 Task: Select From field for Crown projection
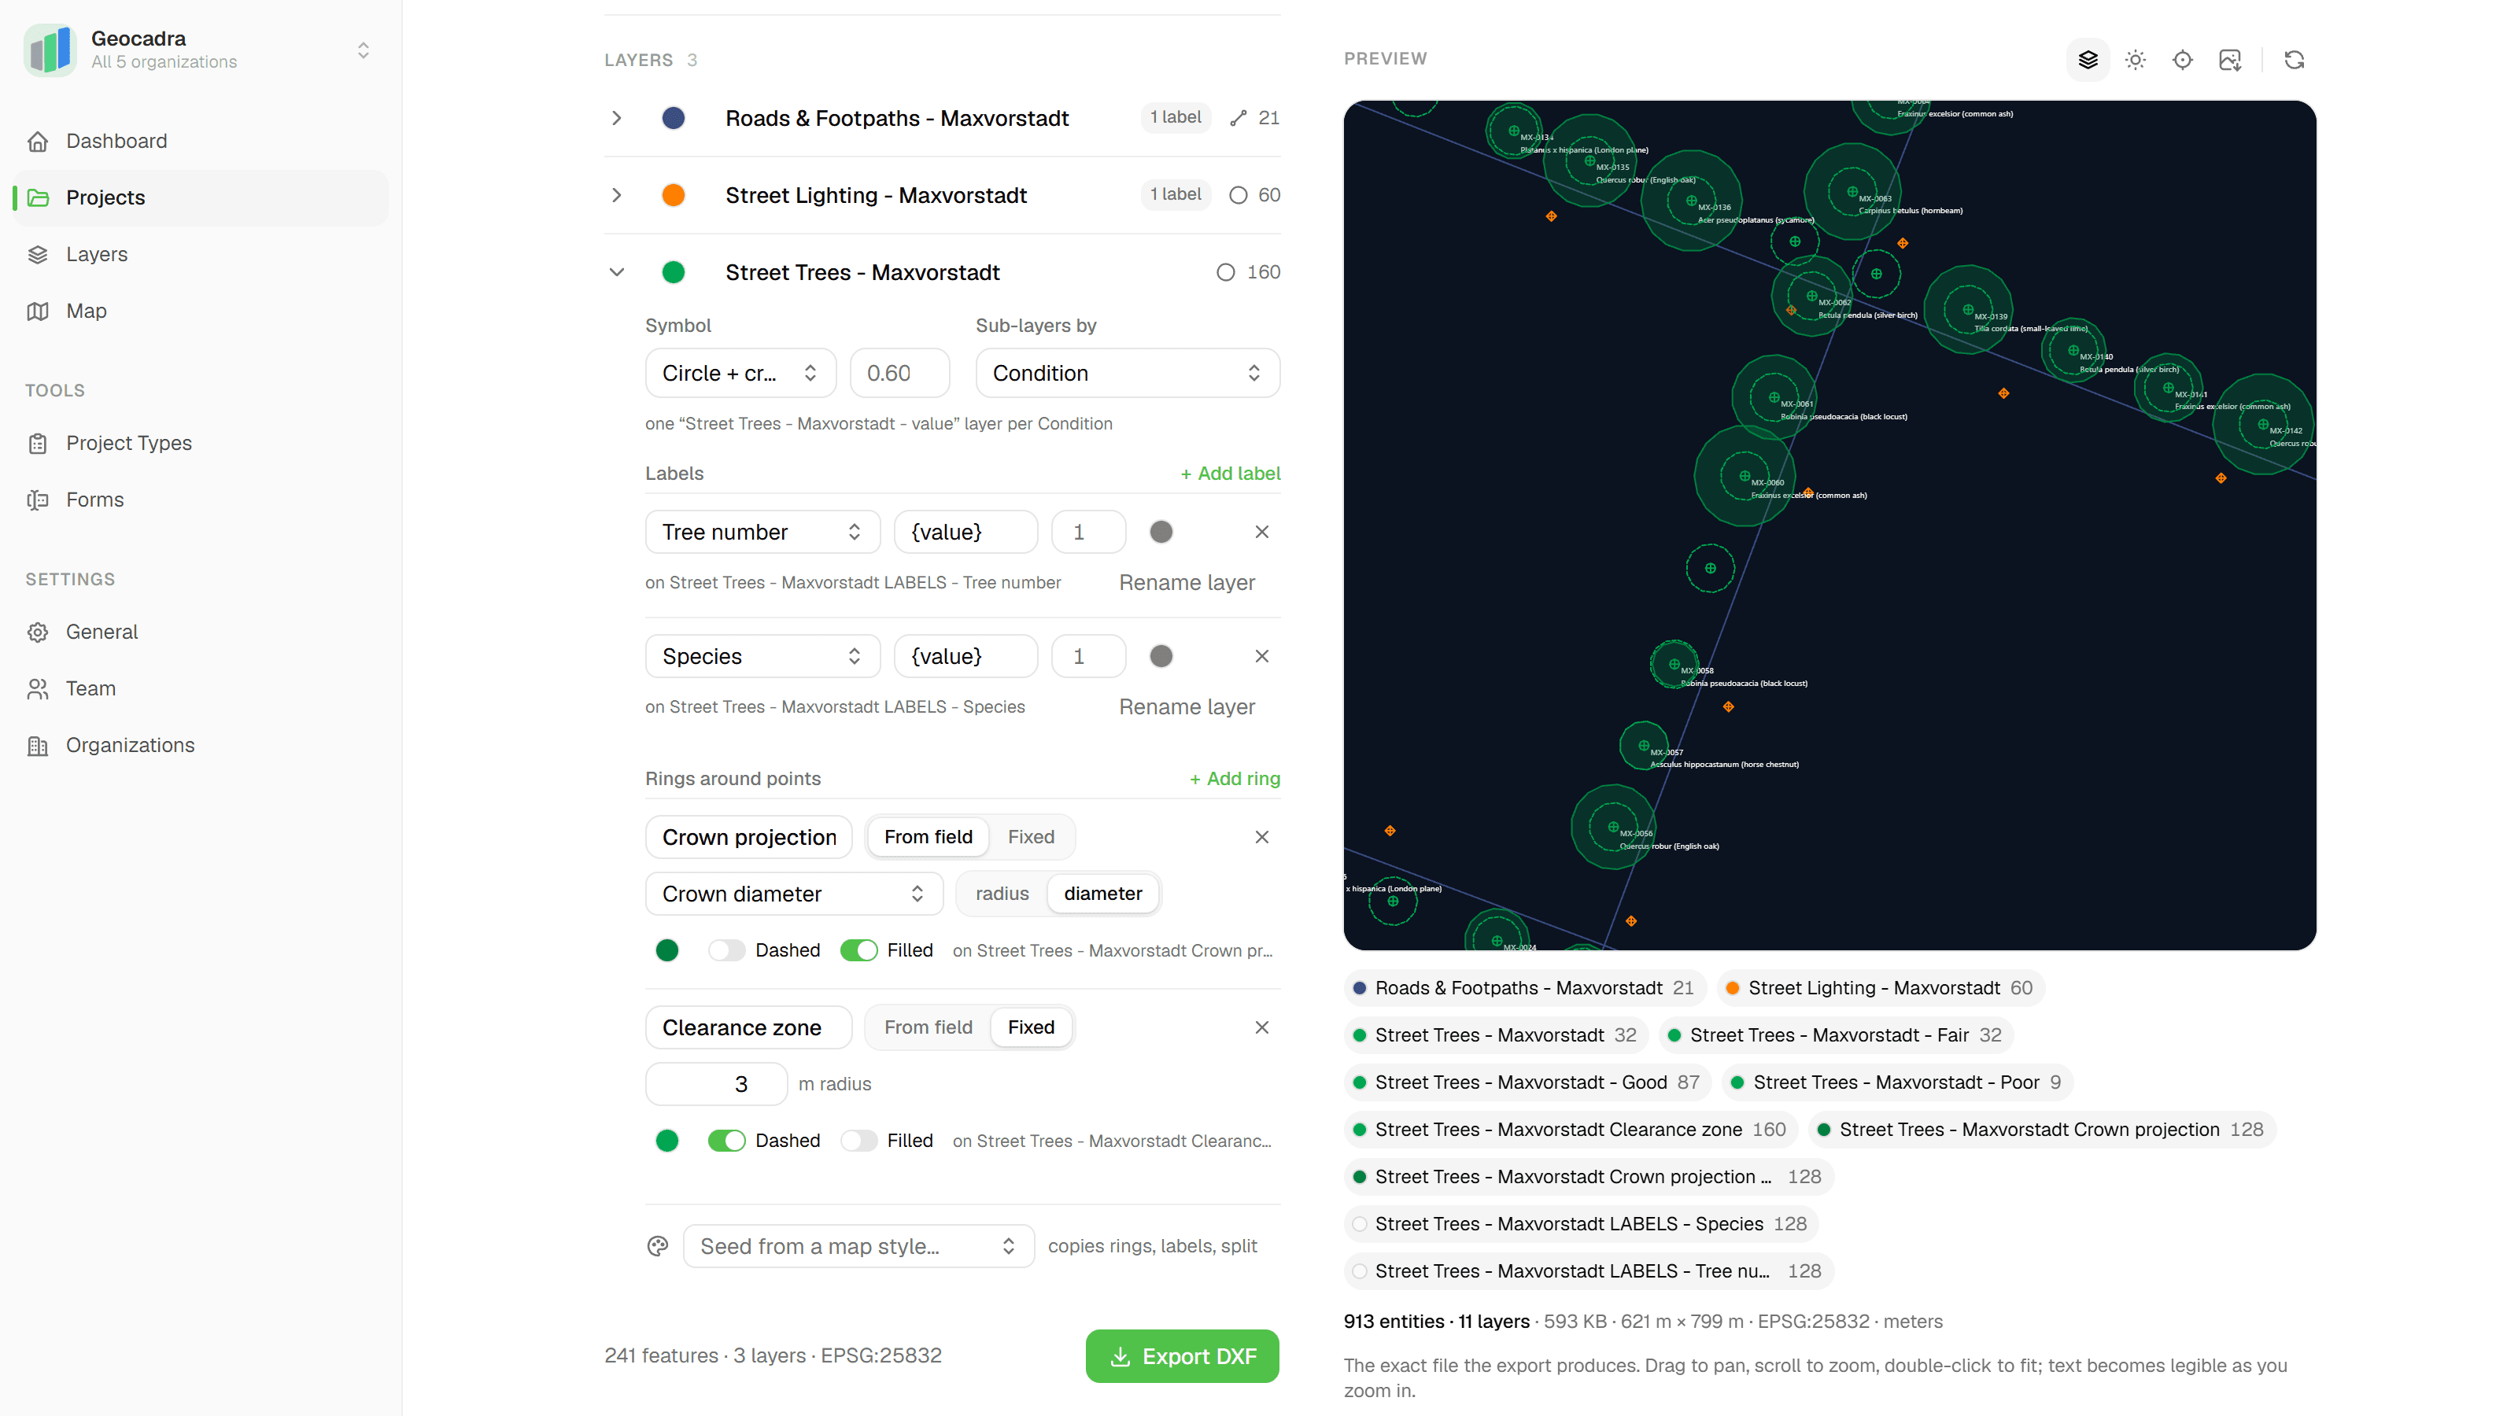point(928,836)
